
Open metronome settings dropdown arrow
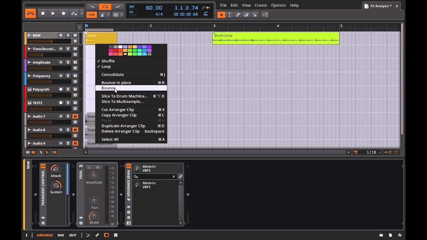108,15
